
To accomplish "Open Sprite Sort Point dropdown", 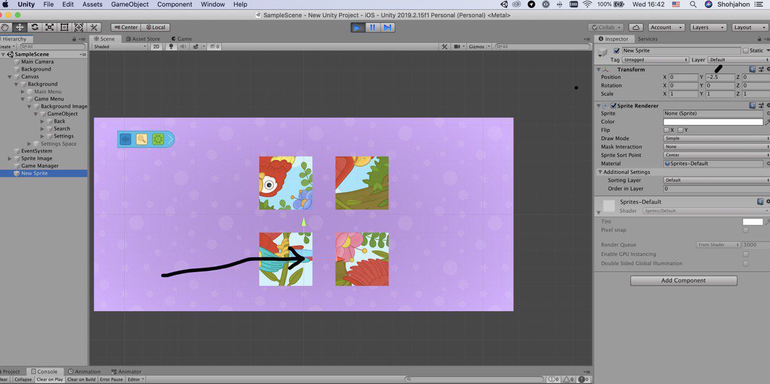I will pos(716,155).
